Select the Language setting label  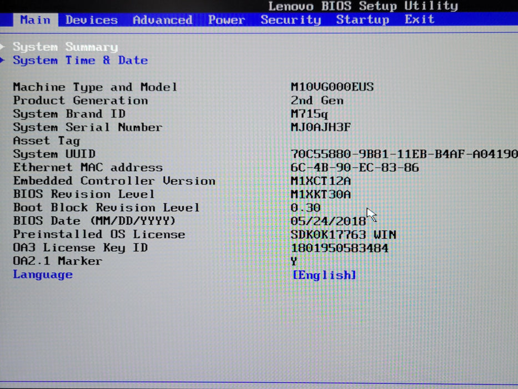tap(43, 275)
